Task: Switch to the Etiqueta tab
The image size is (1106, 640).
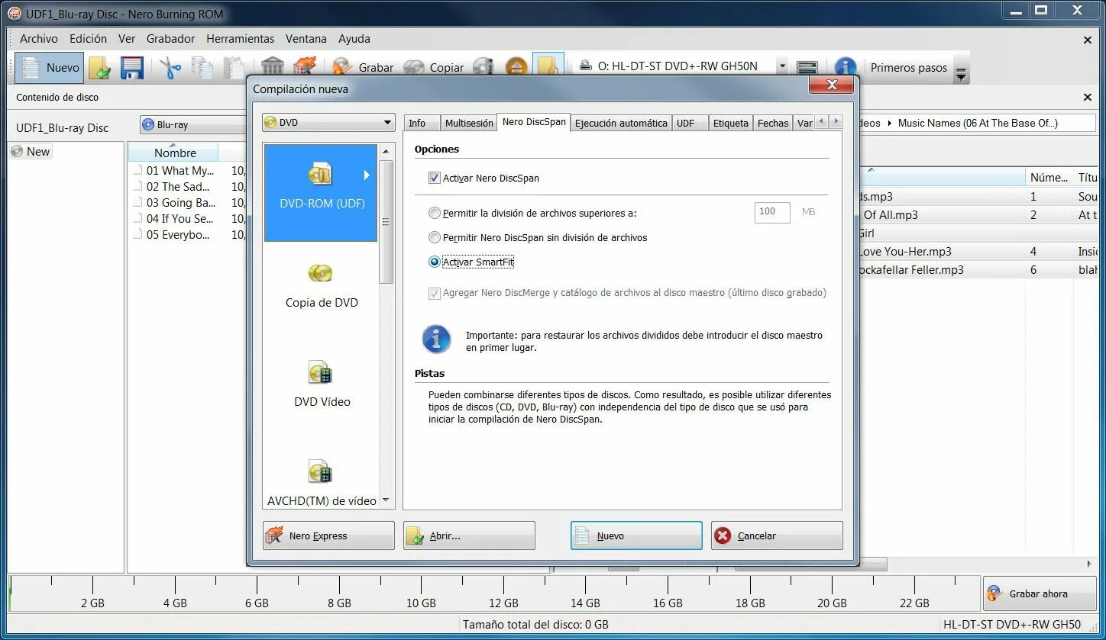Action: coord(730,123)
